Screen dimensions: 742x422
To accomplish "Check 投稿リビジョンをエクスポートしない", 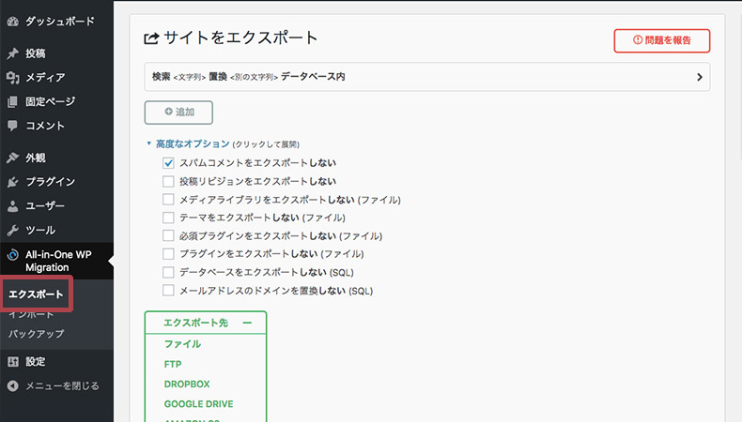I will (x=168, y=182).
